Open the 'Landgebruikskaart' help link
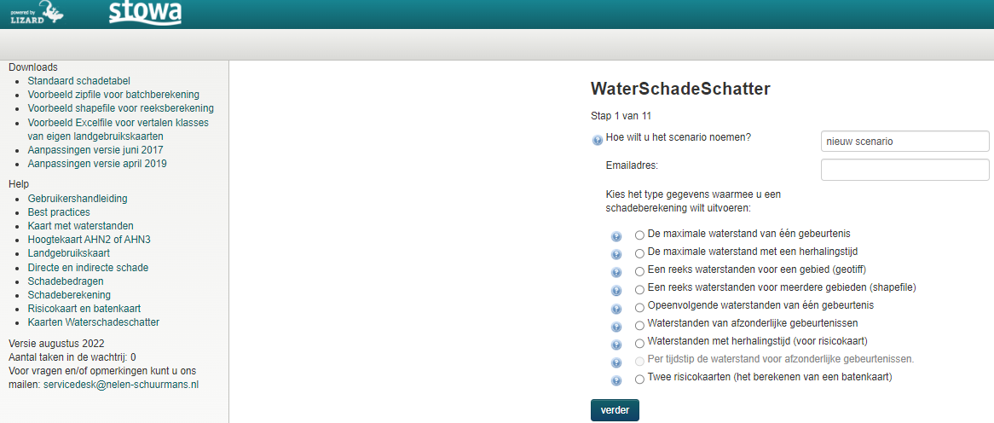The image size is (994, 423). 69,253
